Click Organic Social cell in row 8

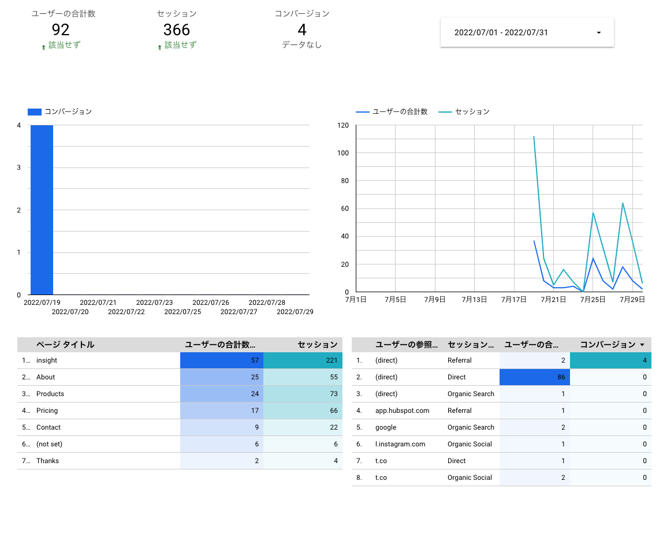470,478
